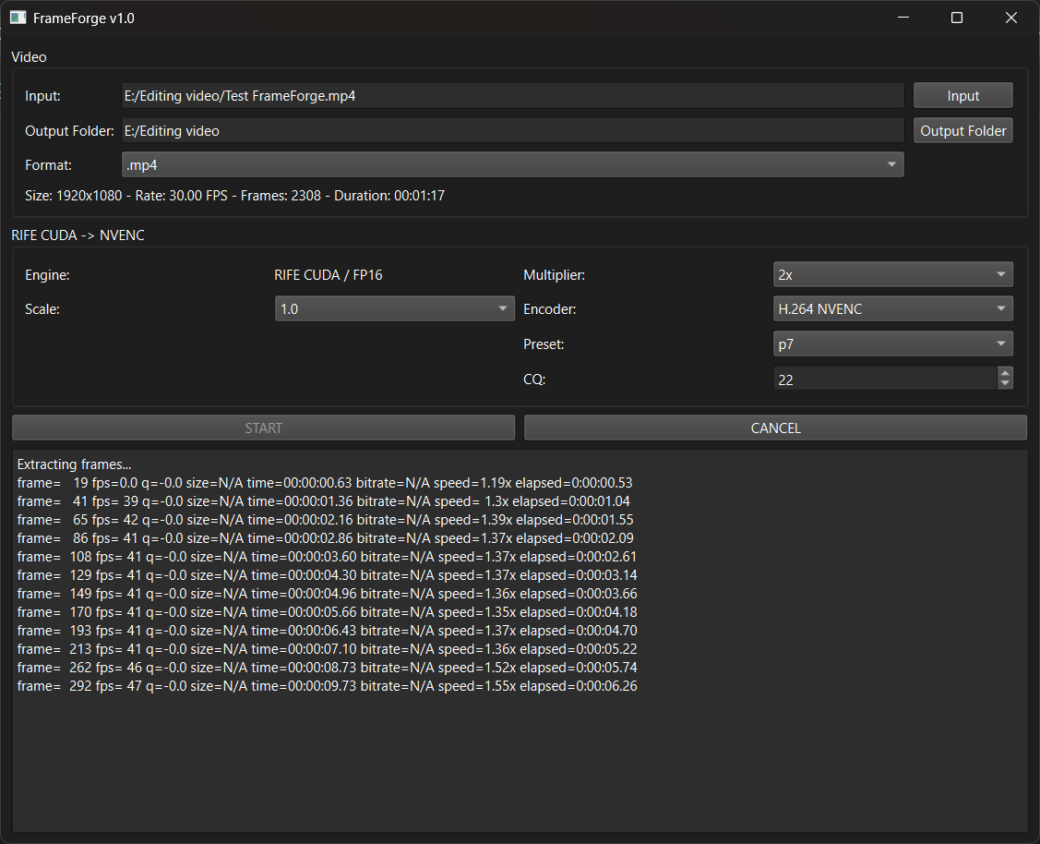Viewport: 1040px width, 844px height.
Task: Decrease the CQ value with down arrow
Action: [1005, 384]
